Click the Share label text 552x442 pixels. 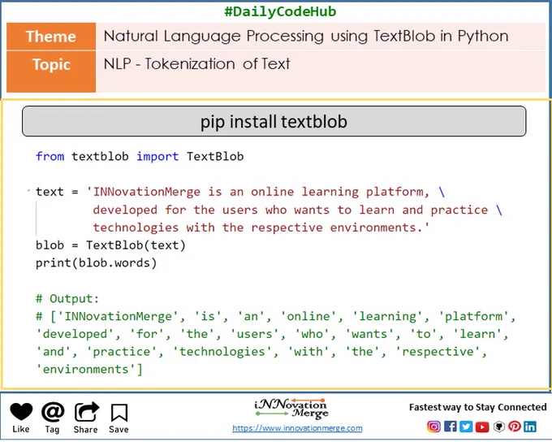click(85, 429)
